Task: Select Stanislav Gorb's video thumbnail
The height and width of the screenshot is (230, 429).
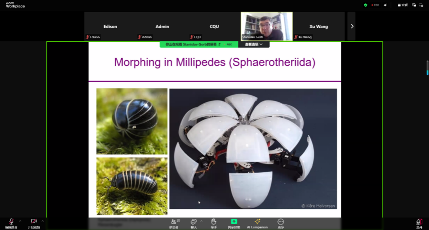Action: pyautogui.click(x=266, y=26)
